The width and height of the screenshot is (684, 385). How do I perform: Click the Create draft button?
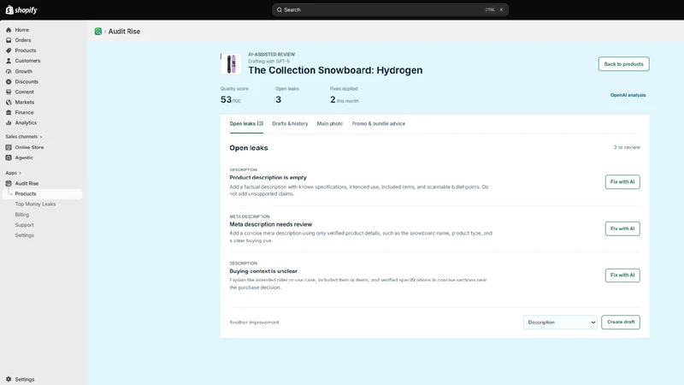coord(621,323)
